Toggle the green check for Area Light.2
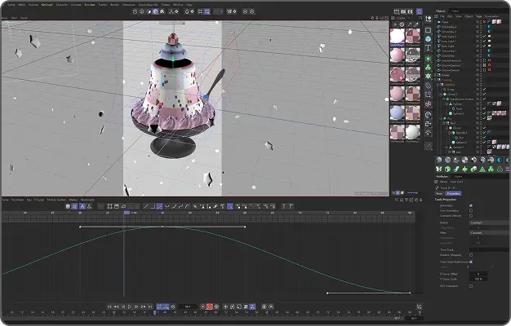 [x=484, y=37]
